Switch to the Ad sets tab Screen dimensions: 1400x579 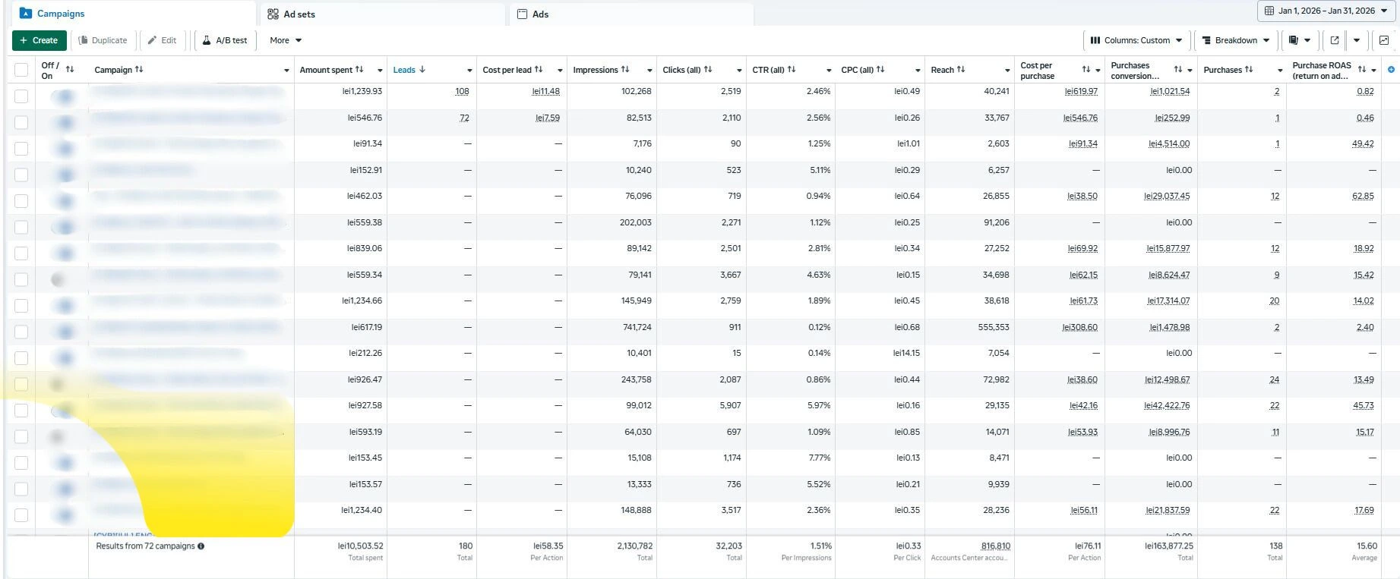coord(299,14)
